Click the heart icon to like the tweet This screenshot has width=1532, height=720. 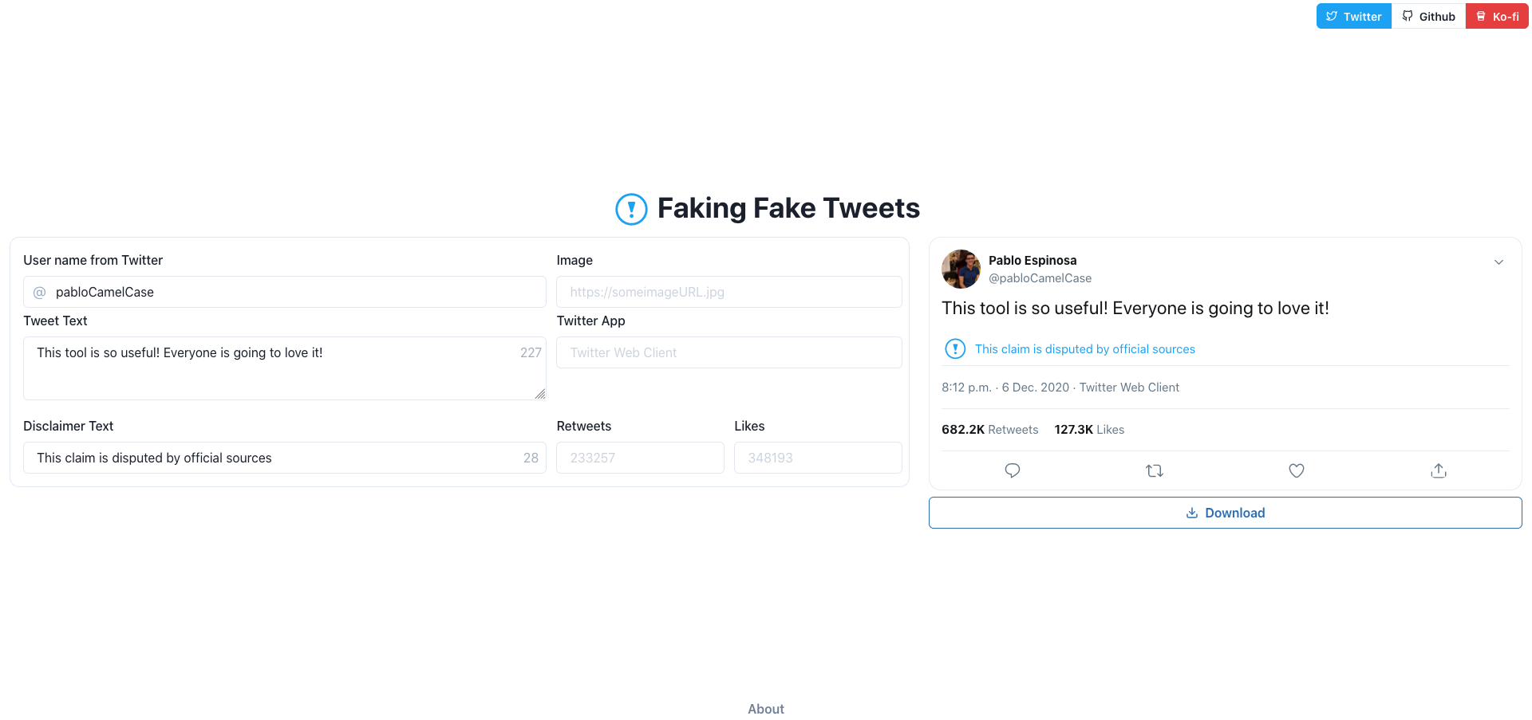pos(1296,470)
